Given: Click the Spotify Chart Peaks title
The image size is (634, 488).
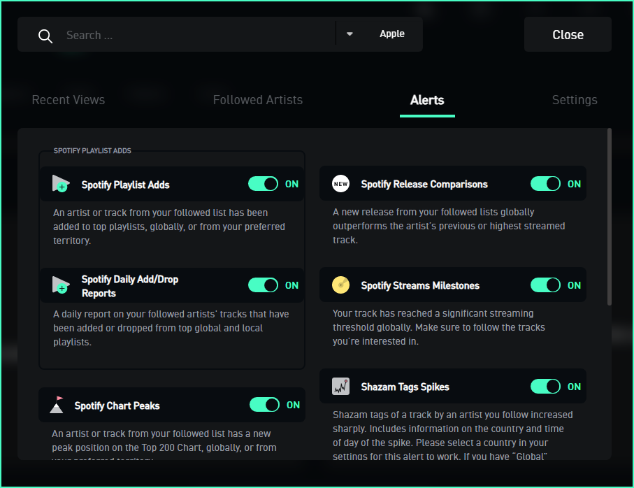Looking at the screenshot, I should [x=117, y=406].
